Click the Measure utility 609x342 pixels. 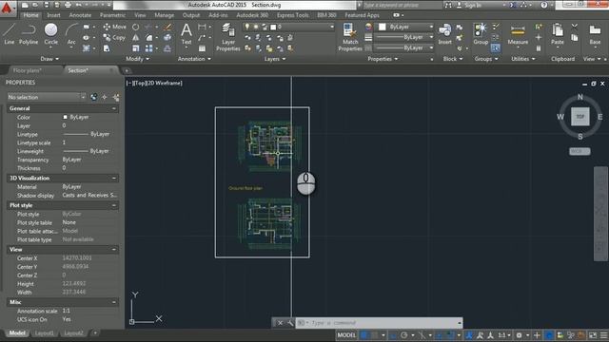518,34
